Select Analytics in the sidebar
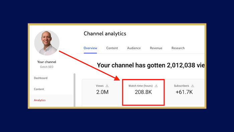 (40, 100)
